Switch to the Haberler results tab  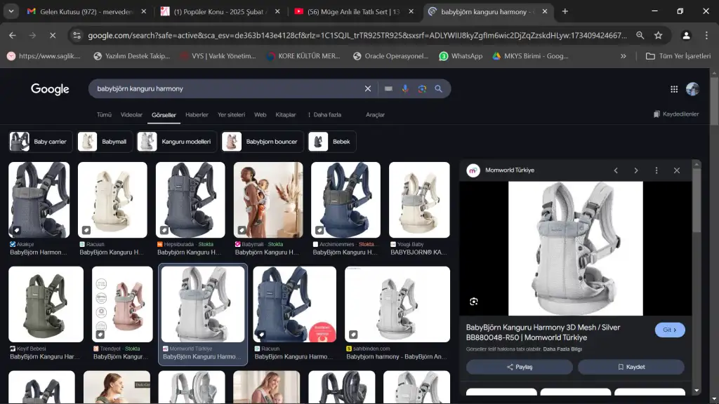(x=197, y=115)
